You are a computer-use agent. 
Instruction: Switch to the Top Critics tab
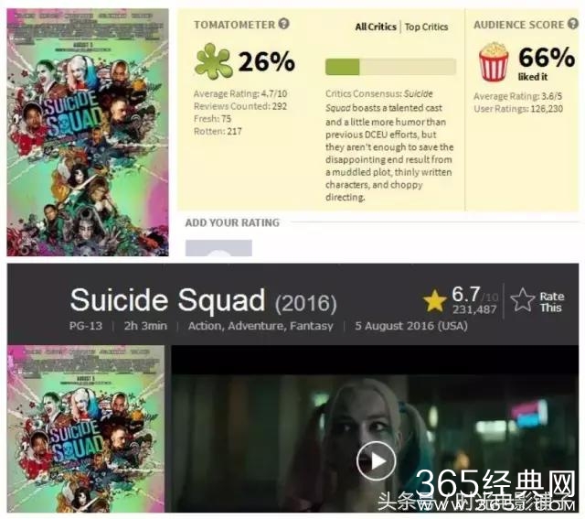[427, 27]
